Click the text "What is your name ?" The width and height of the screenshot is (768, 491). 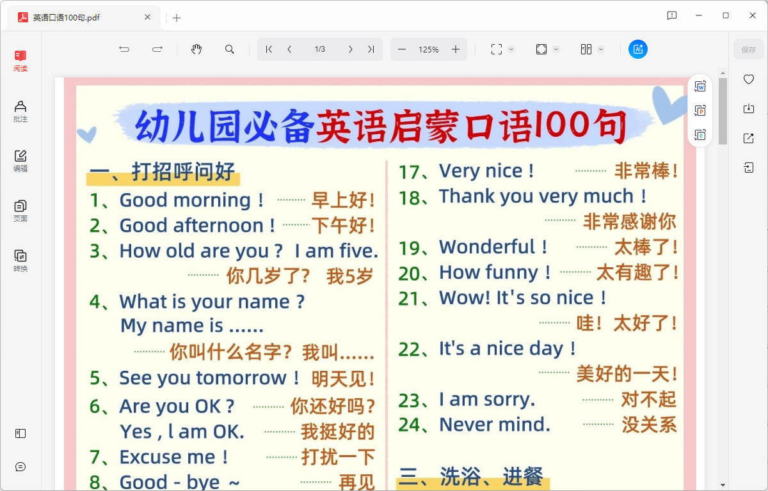212,302
